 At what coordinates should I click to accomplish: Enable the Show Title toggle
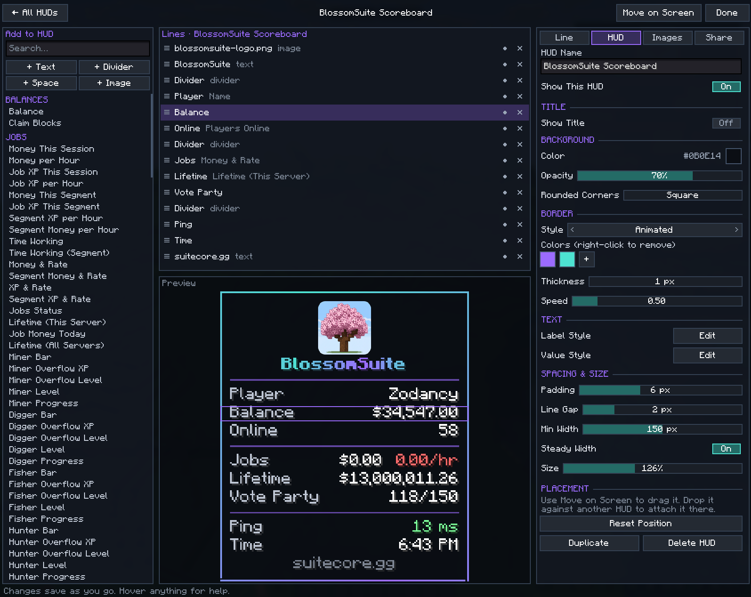(726, 123)
